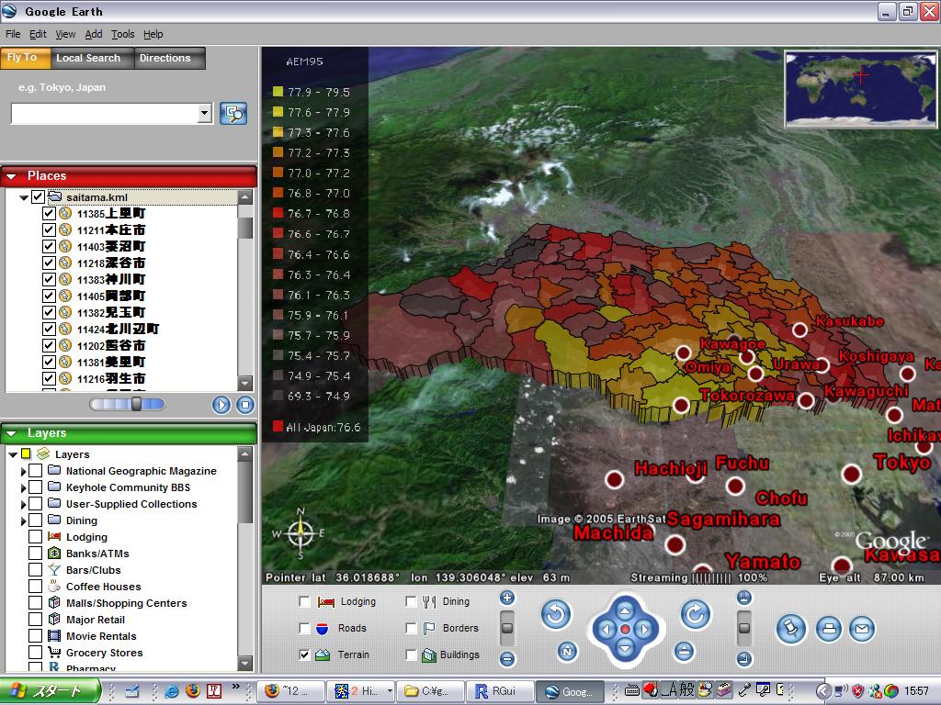
Task: Collapse the Layers panel
Action: (x=11, y=433)
